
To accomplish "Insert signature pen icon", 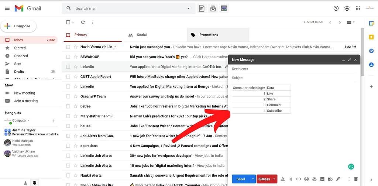I will 338,179.
